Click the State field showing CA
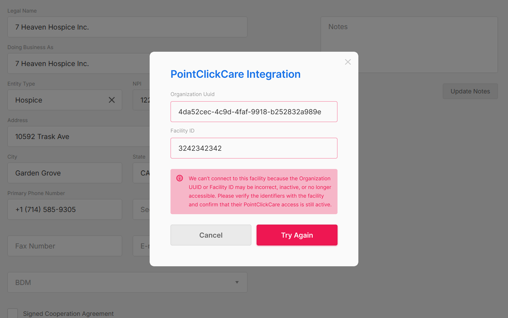The image size is (508, 318). click(142, 173)
